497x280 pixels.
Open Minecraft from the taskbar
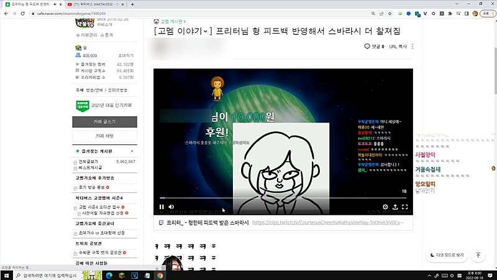tap(122, 276)
